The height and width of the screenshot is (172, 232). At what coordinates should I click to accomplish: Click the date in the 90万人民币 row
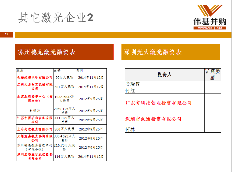[x=91, y=78]
